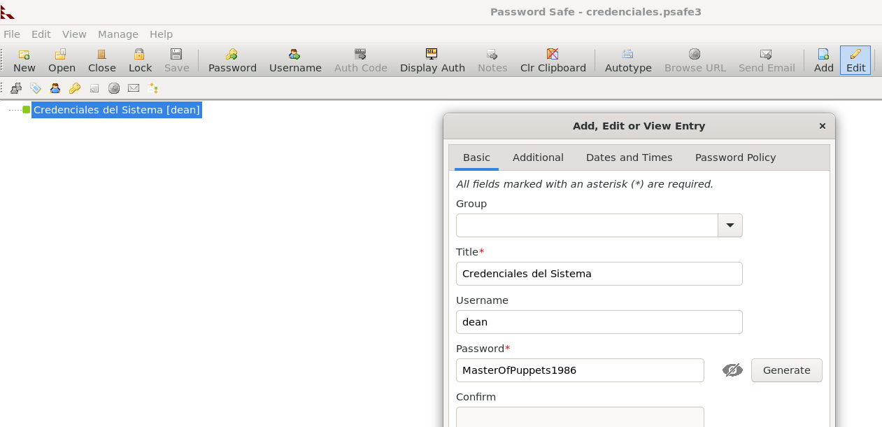Click the Display Auth toolbar icon
882x427 pixels.
click(432, 55)
